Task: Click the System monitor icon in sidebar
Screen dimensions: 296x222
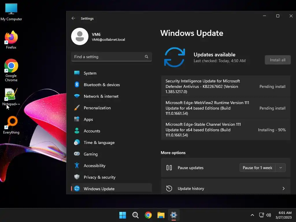Action: pos(77,73)
